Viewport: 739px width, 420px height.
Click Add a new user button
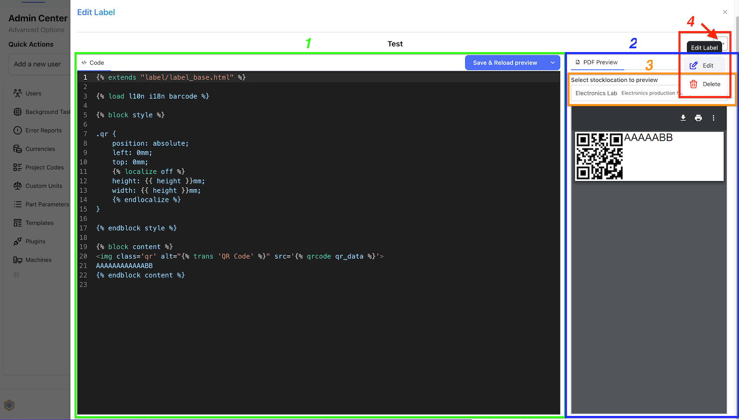(38, 64)
